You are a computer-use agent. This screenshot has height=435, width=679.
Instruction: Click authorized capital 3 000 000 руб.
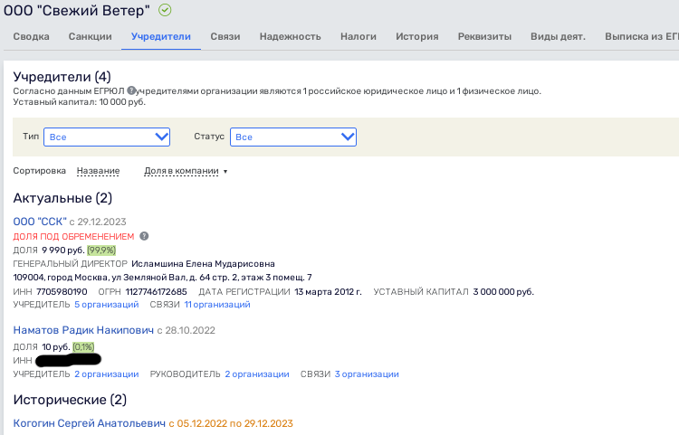503,292
